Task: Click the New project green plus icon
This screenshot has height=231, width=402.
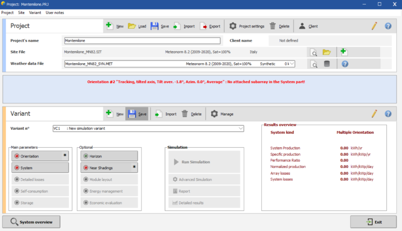Action: pos(109,26)
